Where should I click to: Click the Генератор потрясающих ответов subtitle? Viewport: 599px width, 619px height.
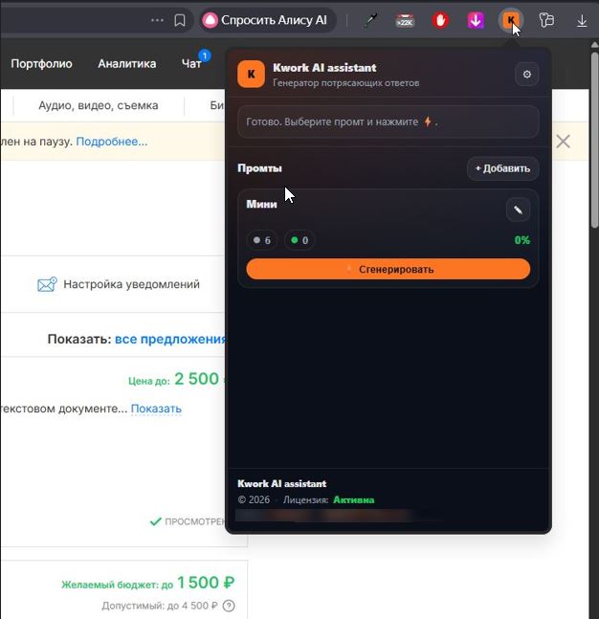click(345, 83)
